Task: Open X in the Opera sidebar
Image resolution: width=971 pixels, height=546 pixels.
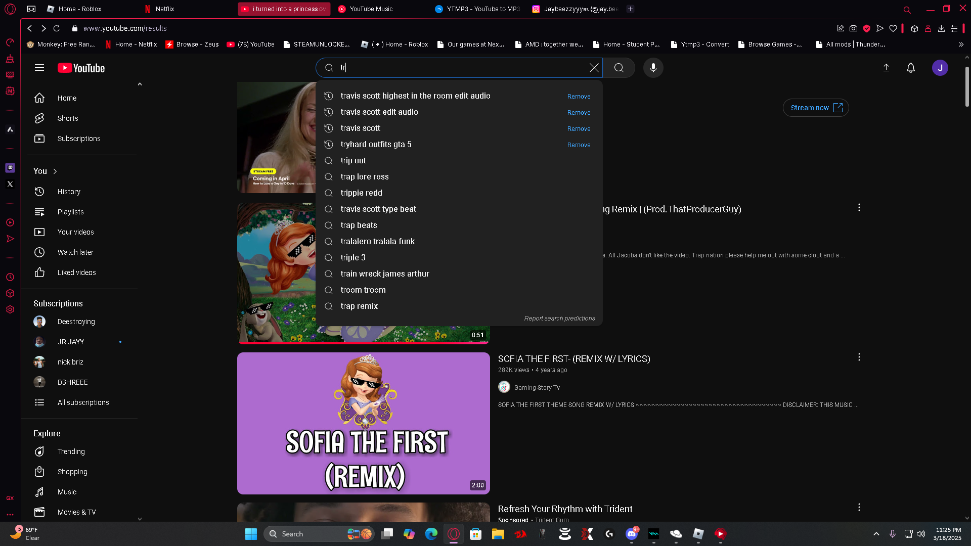Action: (x=10, y=184)
